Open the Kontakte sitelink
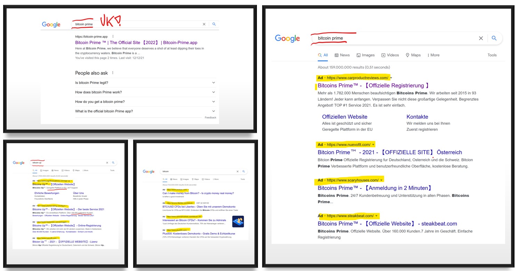Image resolution: width=518 pixels, height=271 pixels. click(417, 117)
